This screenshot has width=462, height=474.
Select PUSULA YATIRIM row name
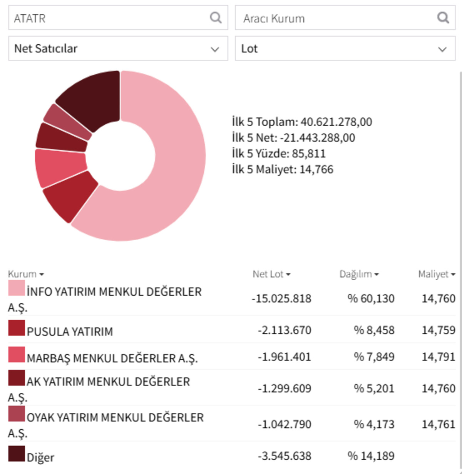pos(70,332)
